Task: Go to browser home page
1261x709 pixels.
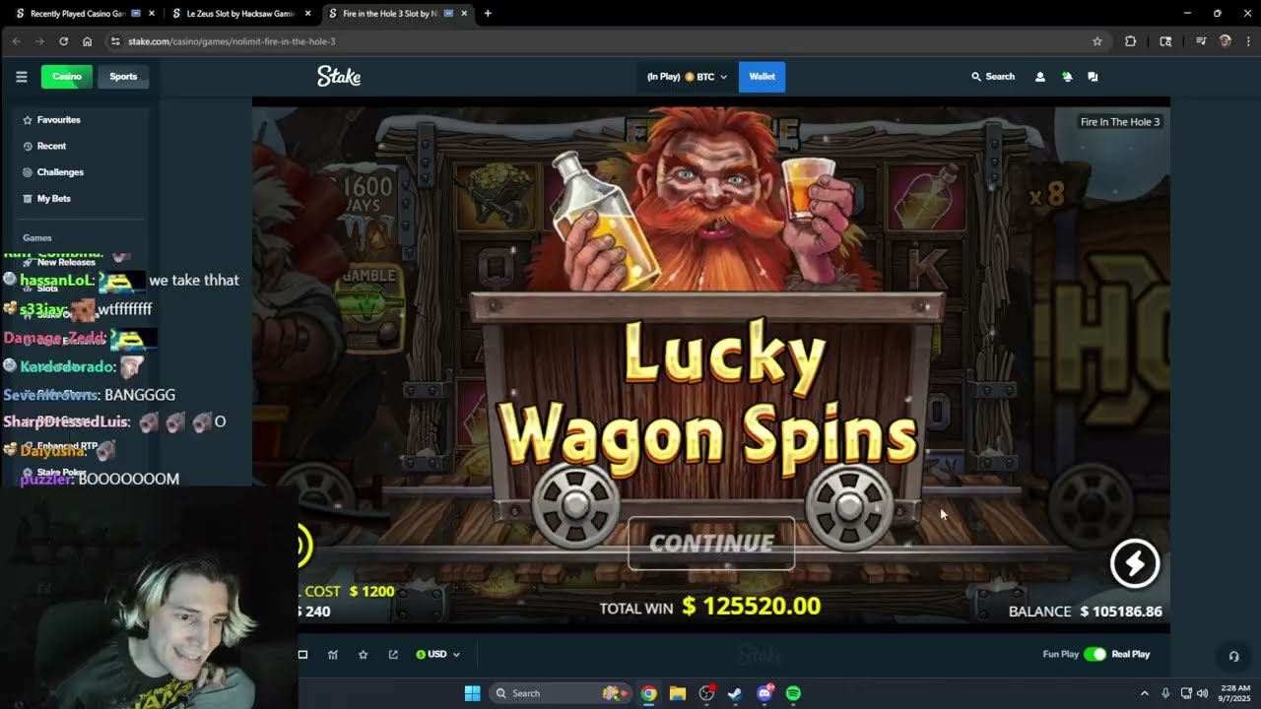Action: [x=87, y=41]
